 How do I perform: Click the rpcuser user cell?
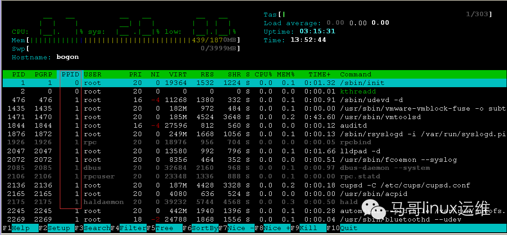point(99,177)
